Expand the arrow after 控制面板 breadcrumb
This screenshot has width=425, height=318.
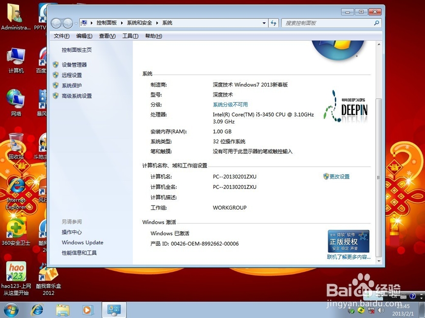(x=122, y=23)
